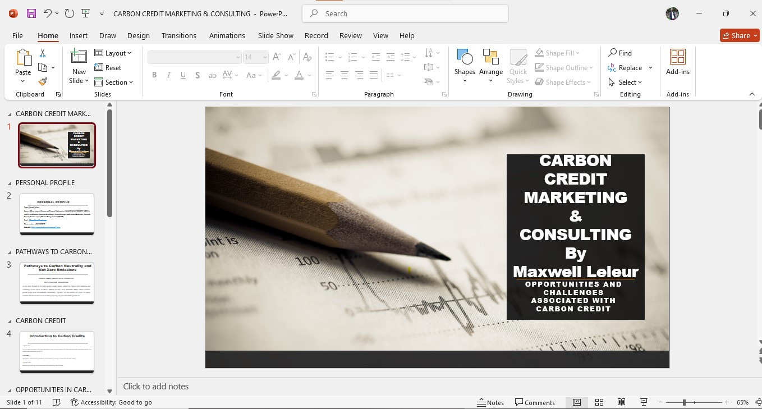Expand the Section dropdown

(x=114, y=82)
